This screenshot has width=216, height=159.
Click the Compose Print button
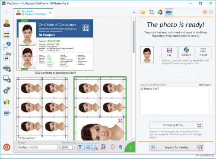click(176, 125)
